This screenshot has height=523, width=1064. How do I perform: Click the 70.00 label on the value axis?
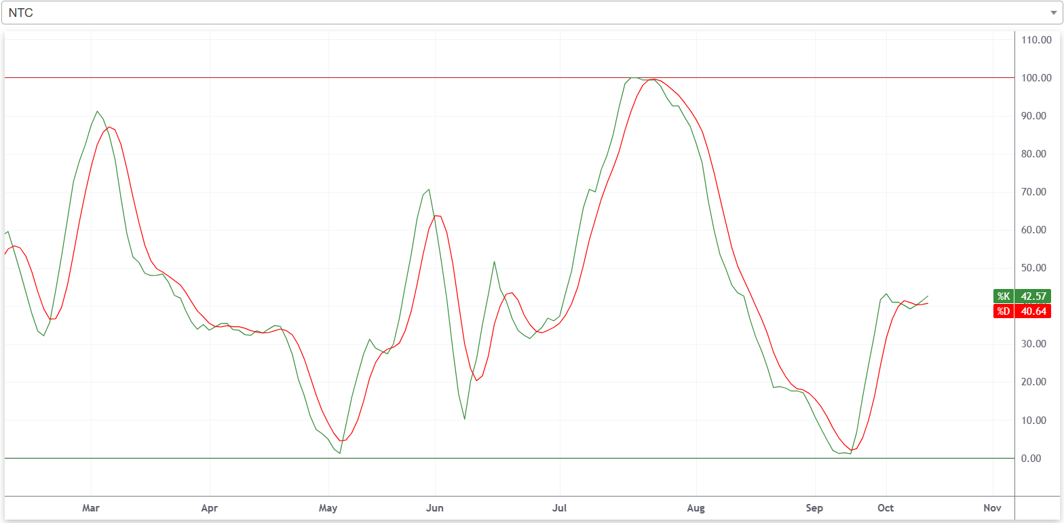pos(1038,192)
